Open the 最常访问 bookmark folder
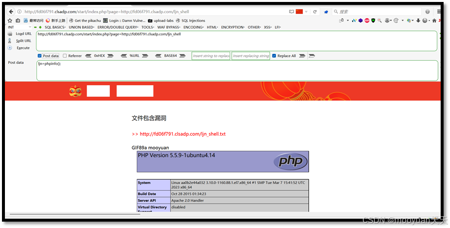 pos(33,21)
